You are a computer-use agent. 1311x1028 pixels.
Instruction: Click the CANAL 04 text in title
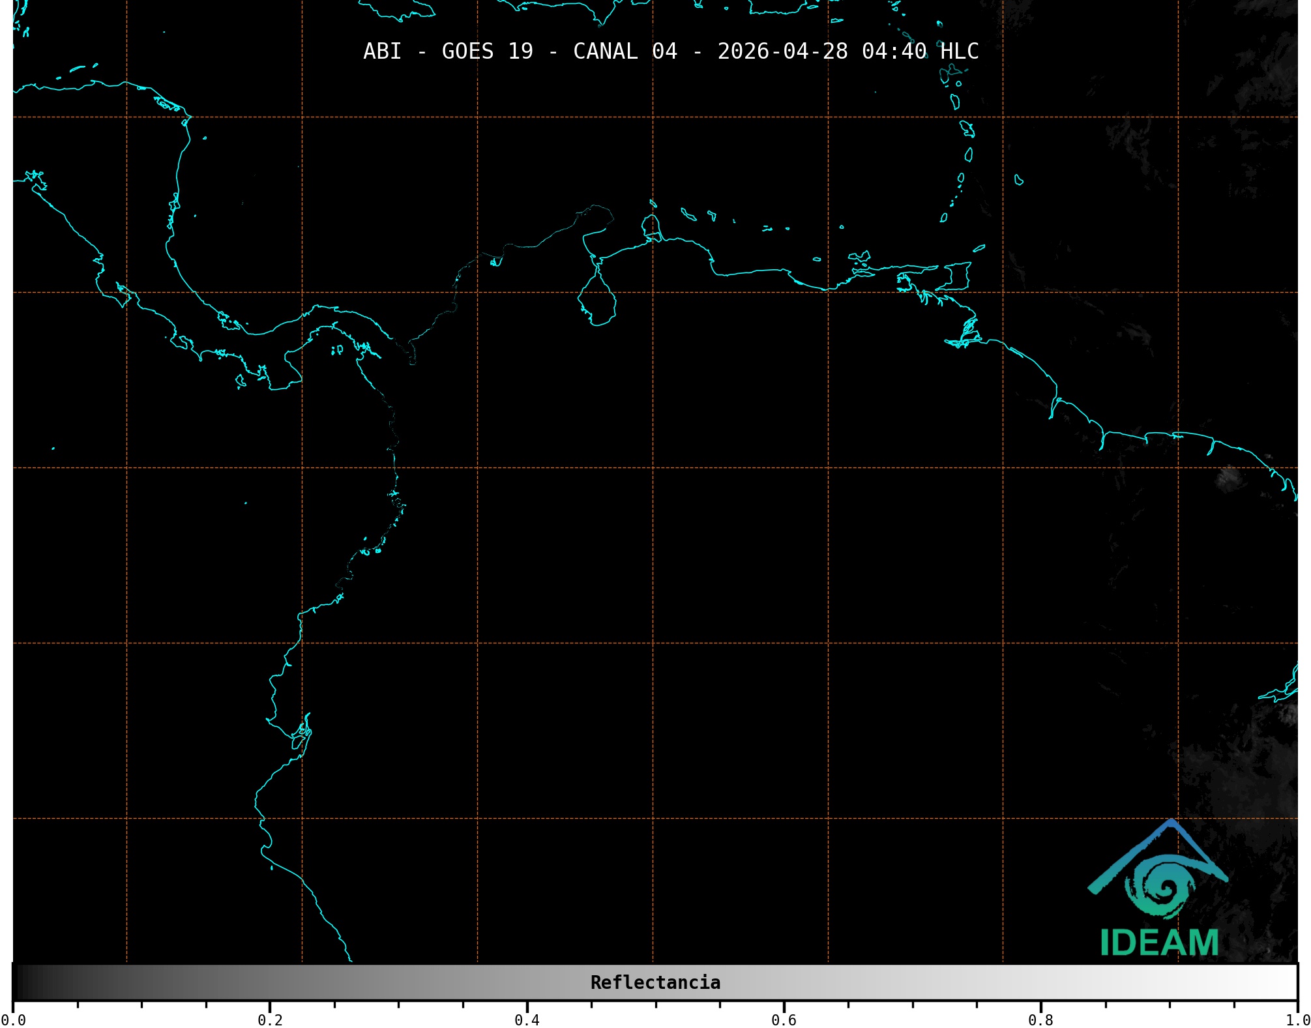click(x=625, y=51)
